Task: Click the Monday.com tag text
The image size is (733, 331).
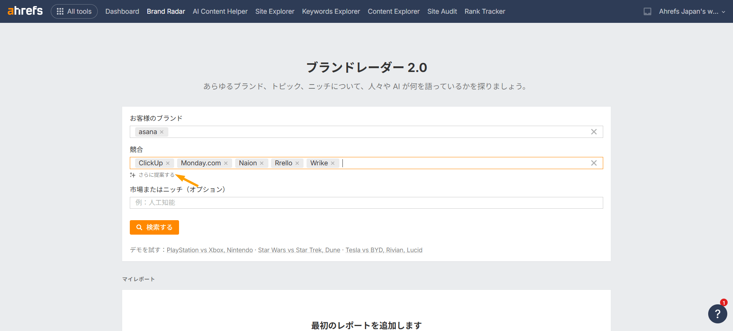Action: pyautogui.click(x=201, y=163)
